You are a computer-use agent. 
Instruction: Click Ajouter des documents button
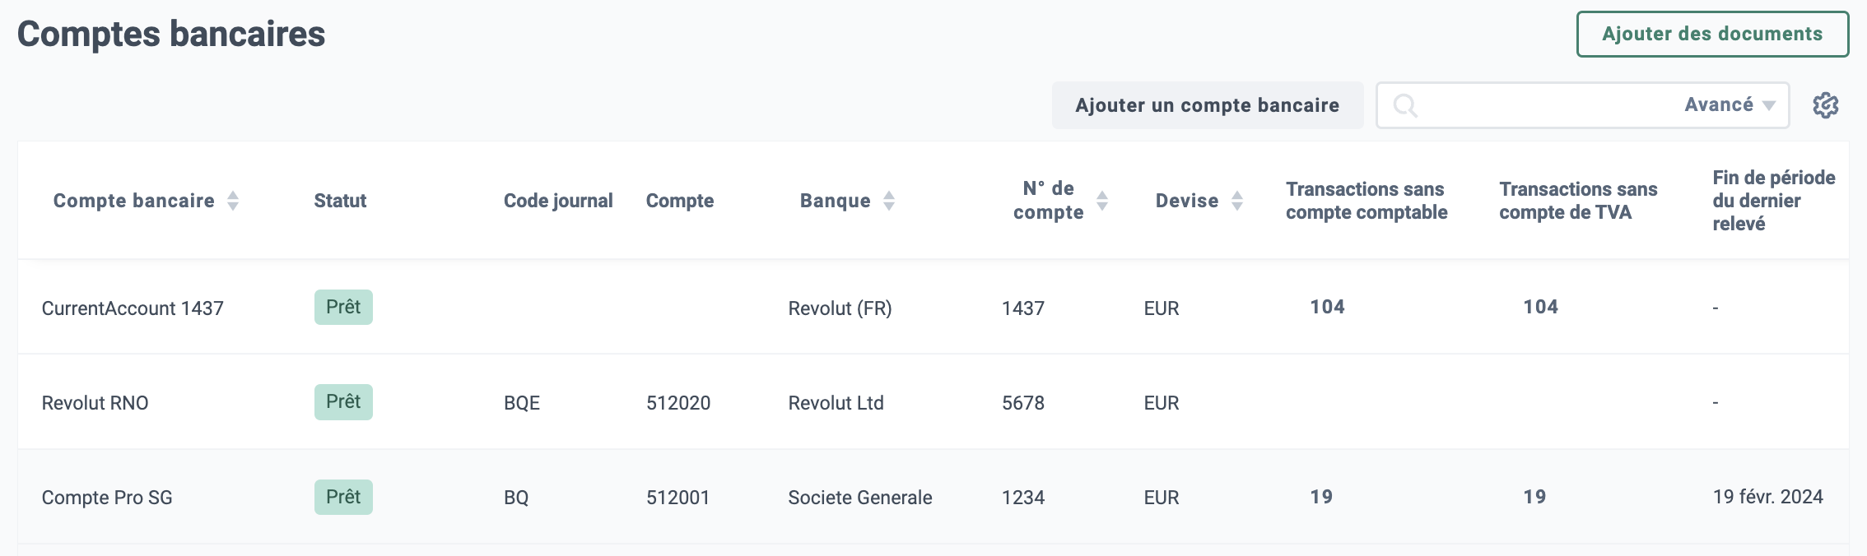[x=1712, y=34]
